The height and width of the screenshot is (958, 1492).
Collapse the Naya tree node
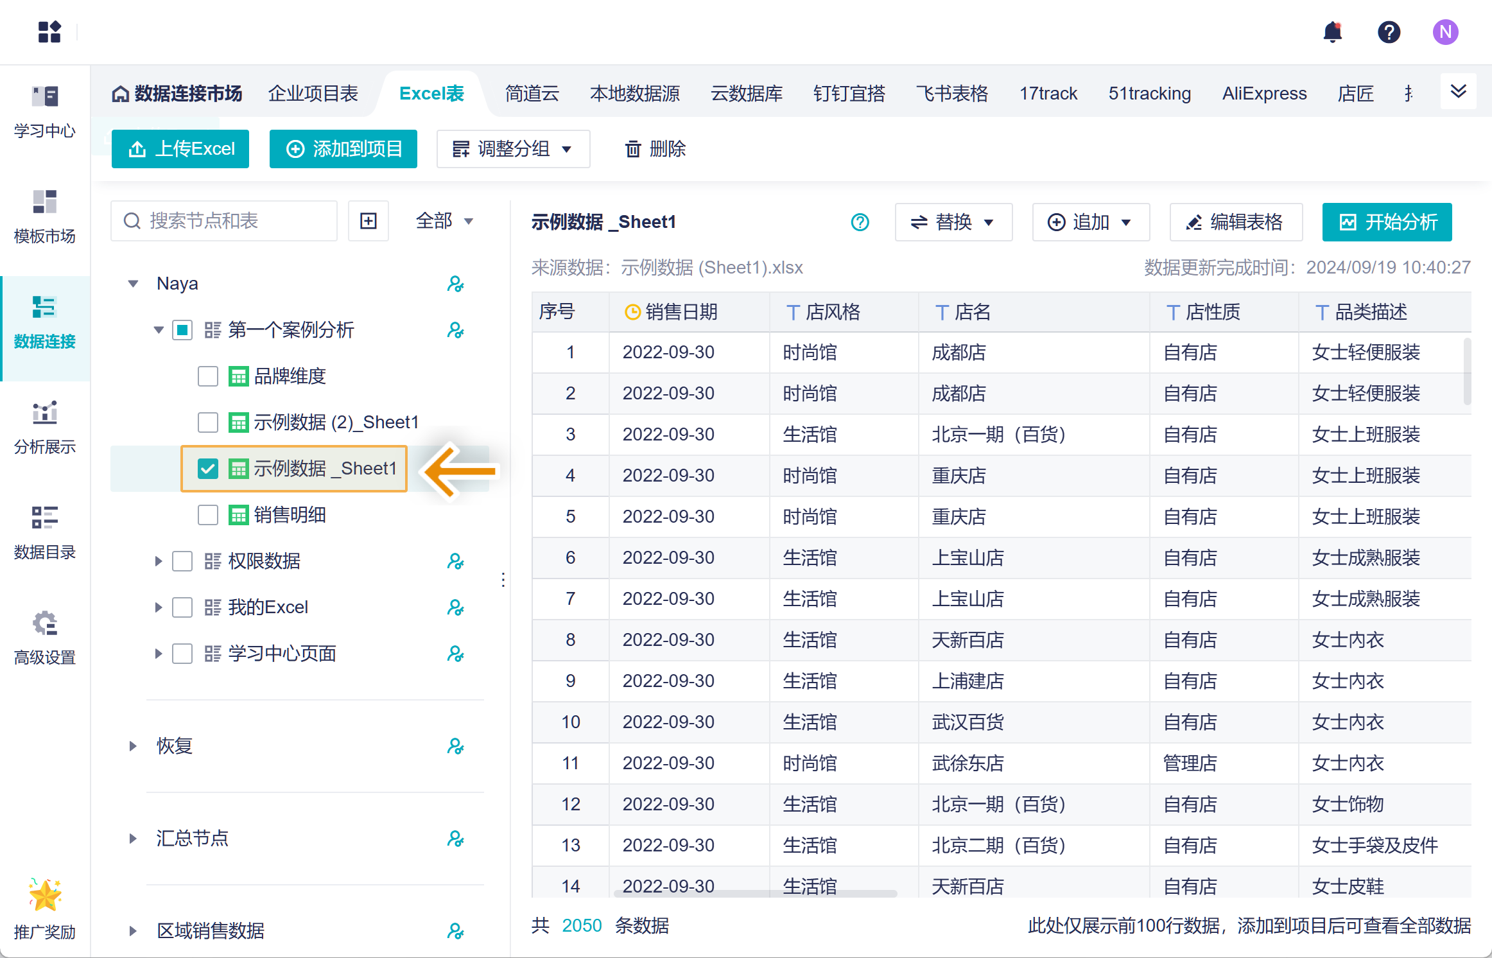[x=133, y=284]
